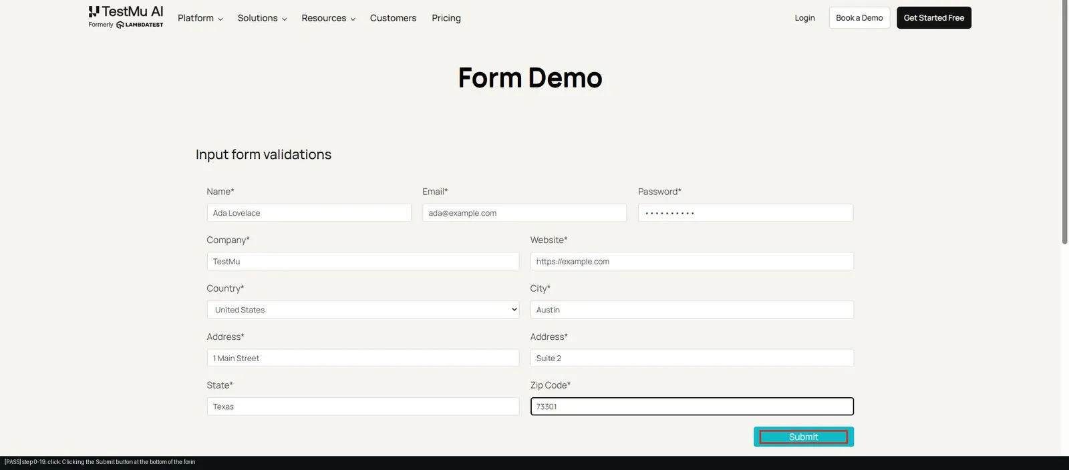Image resolution: width=1069 pixels, height=470 pixels.
Task: Choose the Get Started Free button
Action: 934,18
